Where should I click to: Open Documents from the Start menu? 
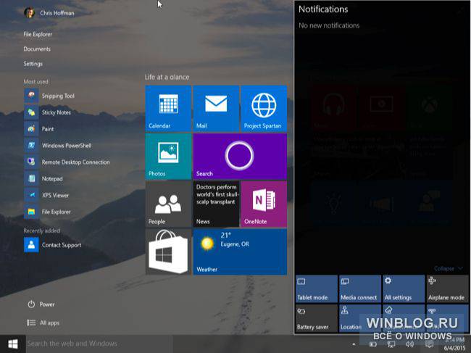[37, 49]
